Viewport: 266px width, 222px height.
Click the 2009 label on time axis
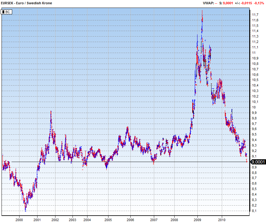coord(197,219)
